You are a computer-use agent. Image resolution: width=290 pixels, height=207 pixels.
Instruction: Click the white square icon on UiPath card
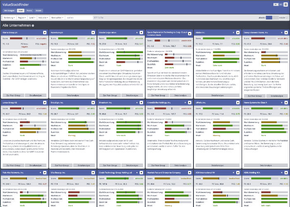238,102
